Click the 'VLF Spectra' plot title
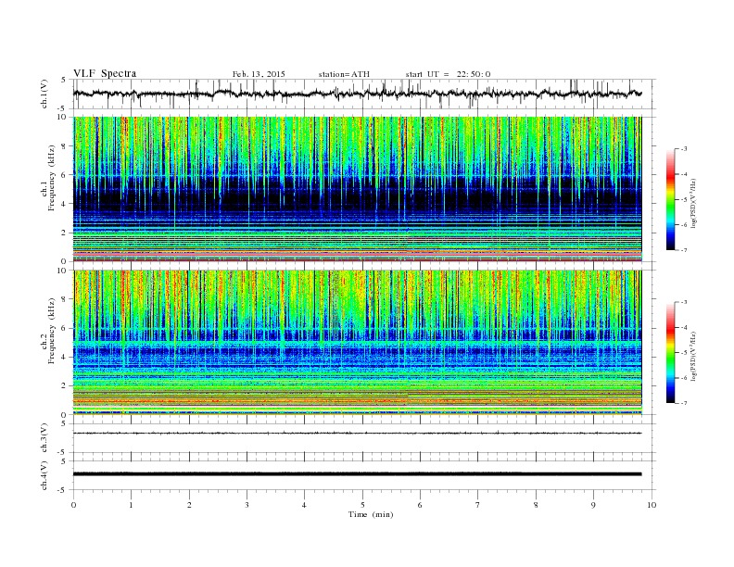 click(105, 73)
